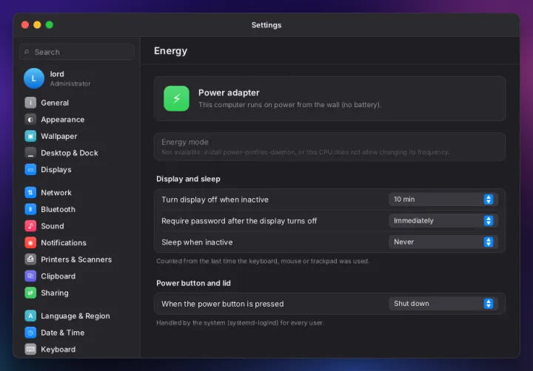Open the Sharing label in sidebar
The width and height of the screenshot is (533, 371).
coord(54,293)
